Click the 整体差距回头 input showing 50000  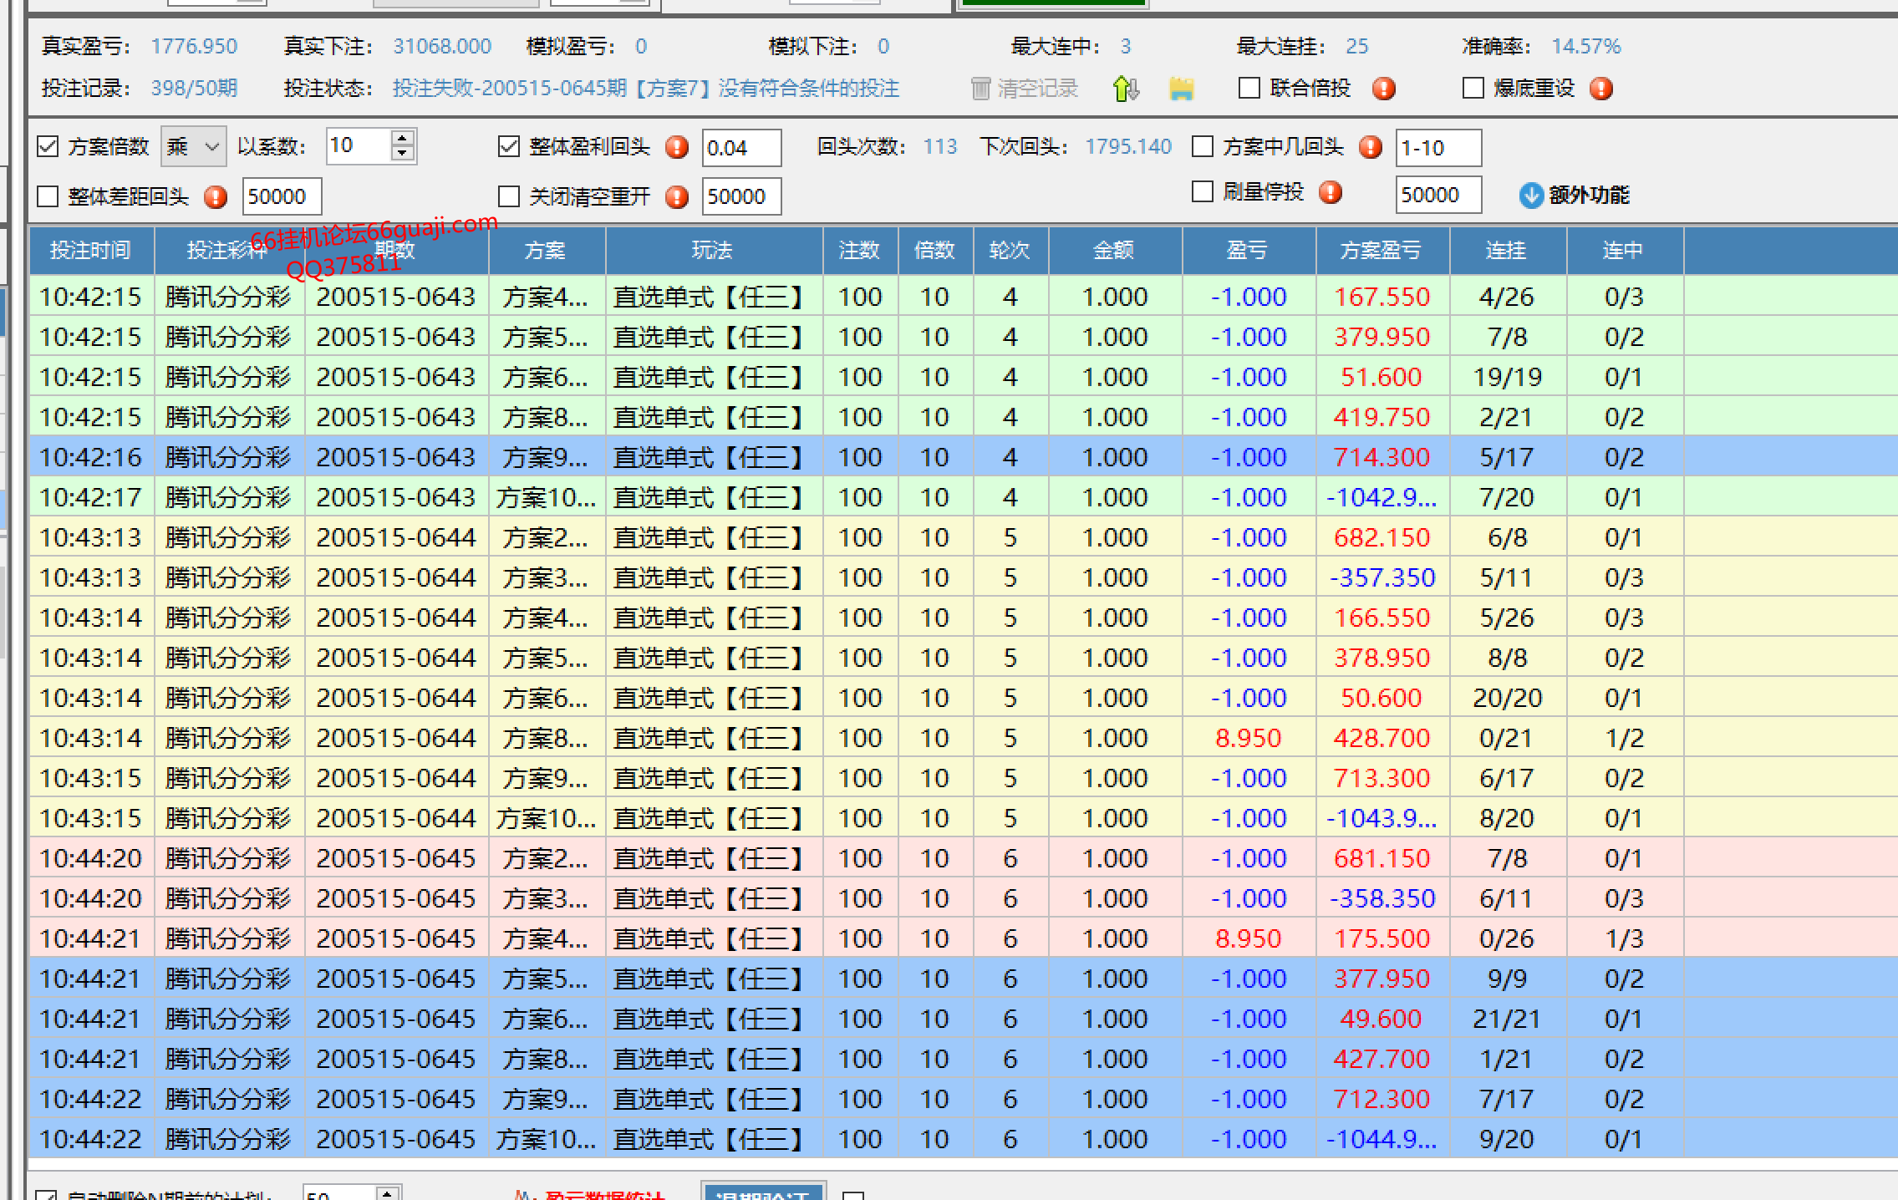(x=282, y=197)
